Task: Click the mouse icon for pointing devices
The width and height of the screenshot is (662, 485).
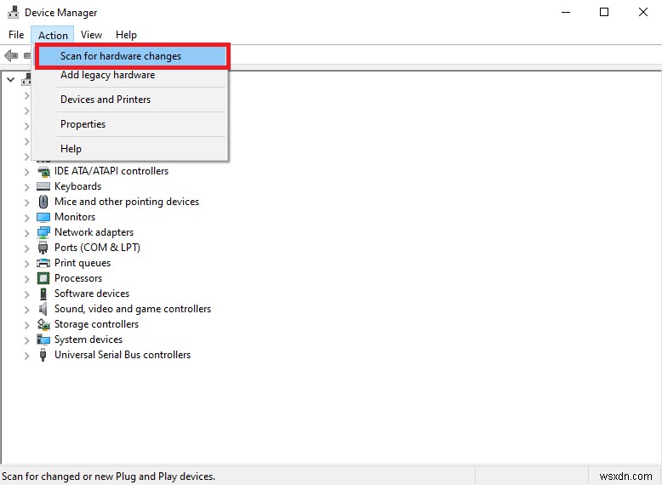Action: pos(43,202)
